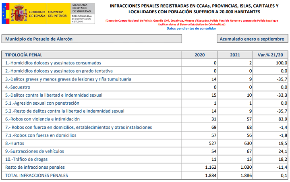This screenshot has height=182, width=290.
Task: Select '9.-Sustracciones de vehículos' label
Action: coord(34,151)
